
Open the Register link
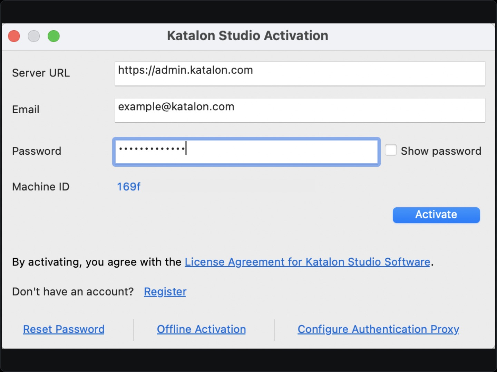[x=165, y=292]
